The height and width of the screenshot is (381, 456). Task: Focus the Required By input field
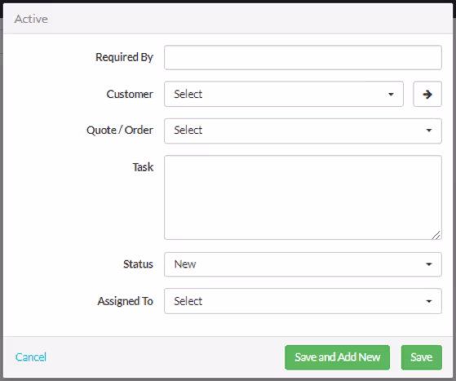point(303,57)
